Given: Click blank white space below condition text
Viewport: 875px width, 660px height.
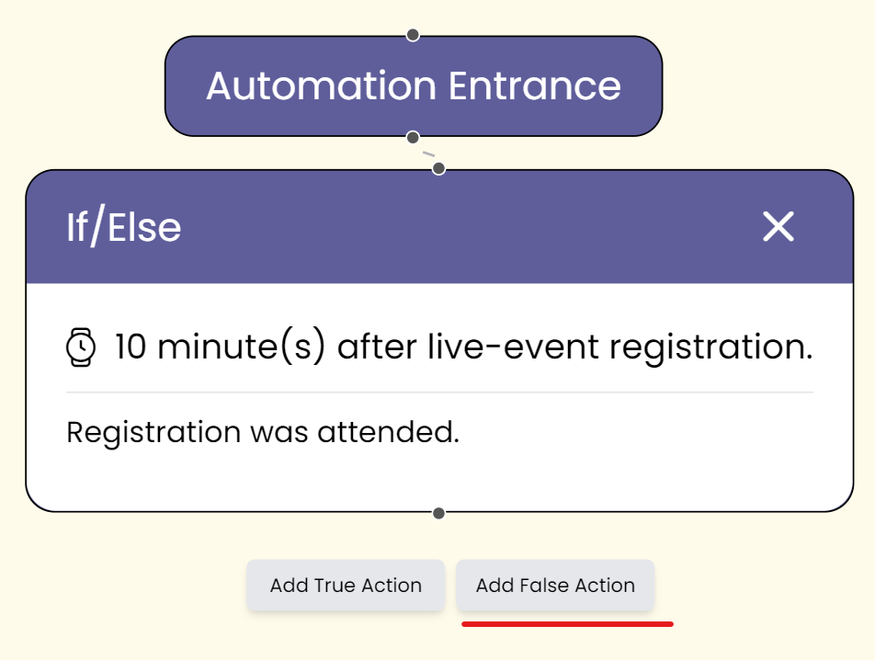Looking at the screenshot, I should pos(439,478).
